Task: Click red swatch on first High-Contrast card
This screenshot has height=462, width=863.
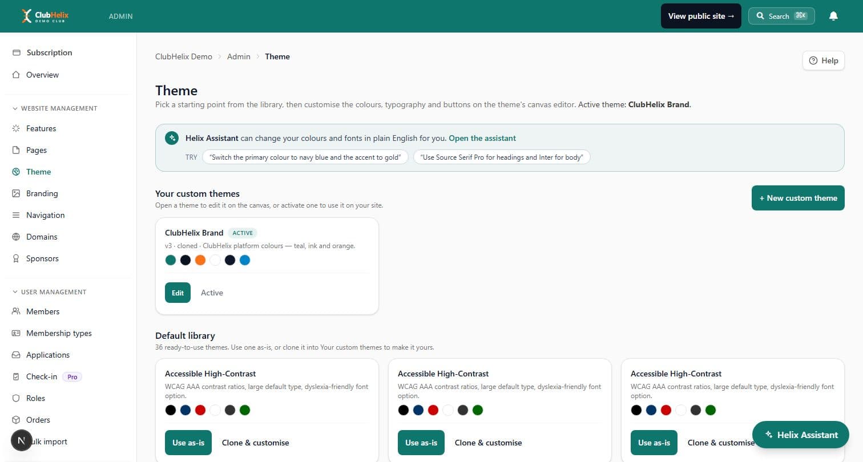Action: pos(200,410)
